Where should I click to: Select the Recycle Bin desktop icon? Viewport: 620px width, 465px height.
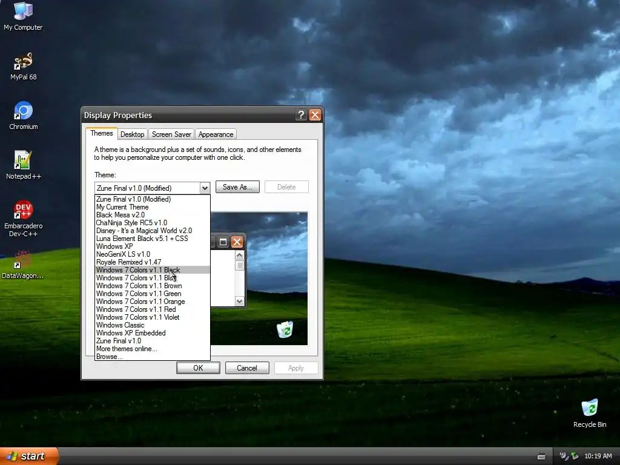(590, 413)
